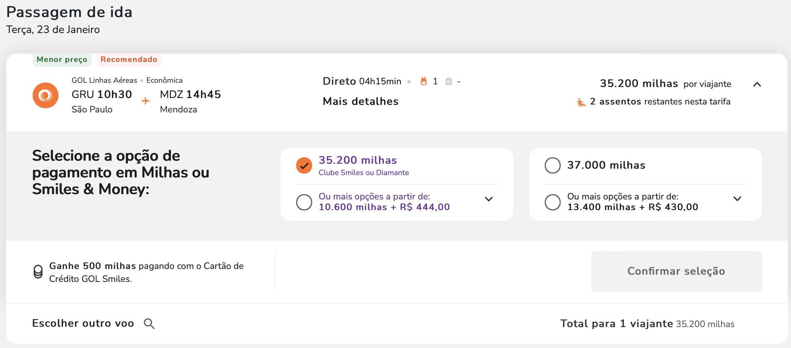Expand more options beside 13.400 milhas
This screenshot has width=791, height=348.
pos(737,199)
